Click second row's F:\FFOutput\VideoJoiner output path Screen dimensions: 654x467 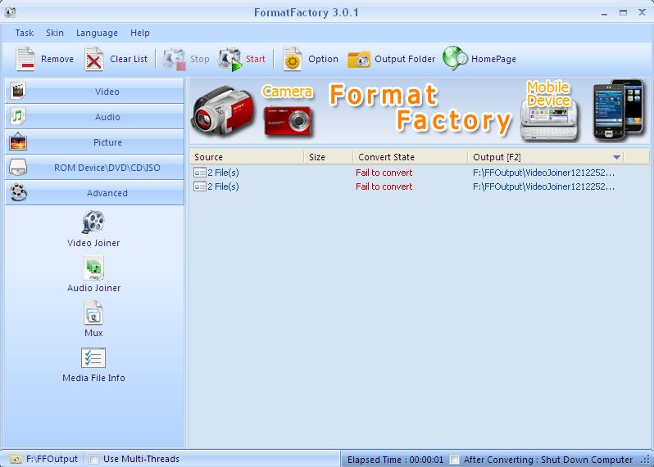(x=543, y=186)
